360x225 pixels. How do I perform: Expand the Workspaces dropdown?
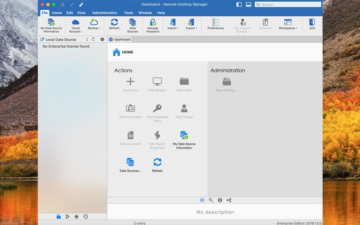click(x=288, y=24)
